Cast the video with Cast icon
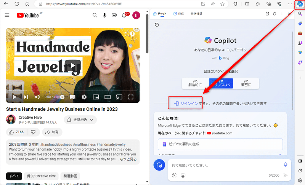The width and height of the screenshot is (305, 185). click(x=119, y=97)
